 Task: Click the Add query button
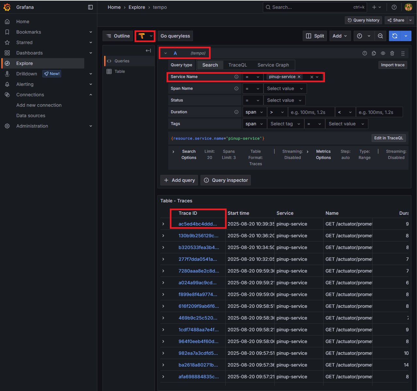pyautogui.click(x=179, y=180)
